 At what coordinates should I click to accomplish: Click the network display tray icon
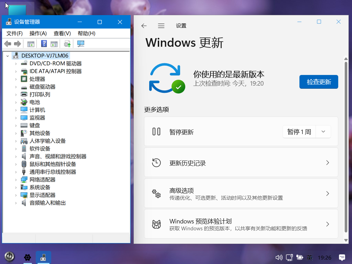[289, 257]
